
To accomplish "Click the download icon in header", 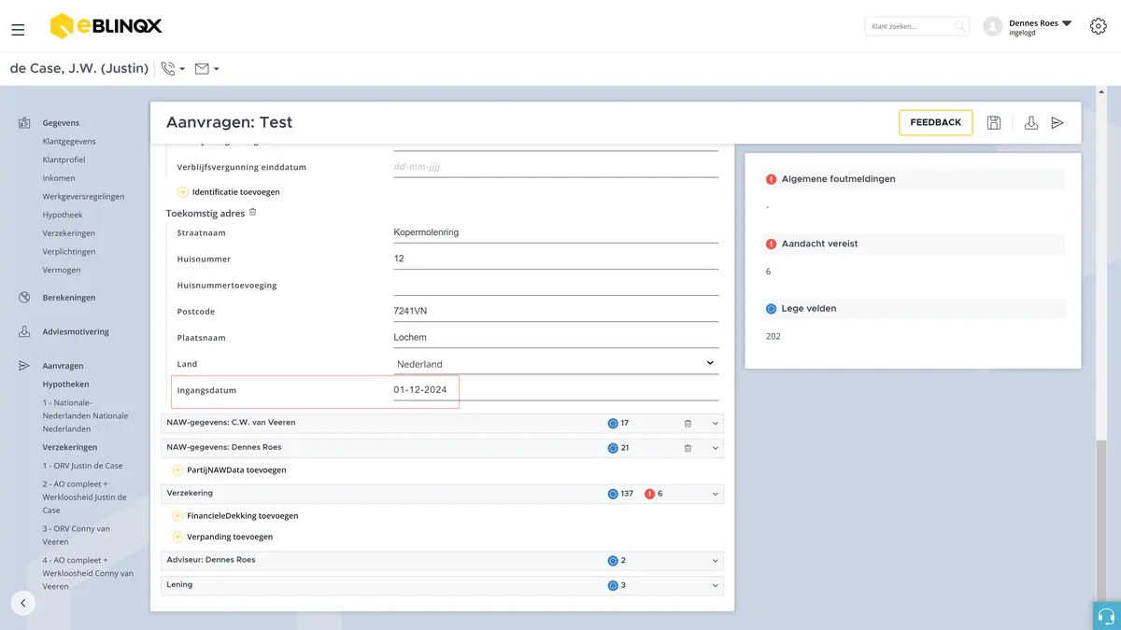I will click(x=1031, y=122).
